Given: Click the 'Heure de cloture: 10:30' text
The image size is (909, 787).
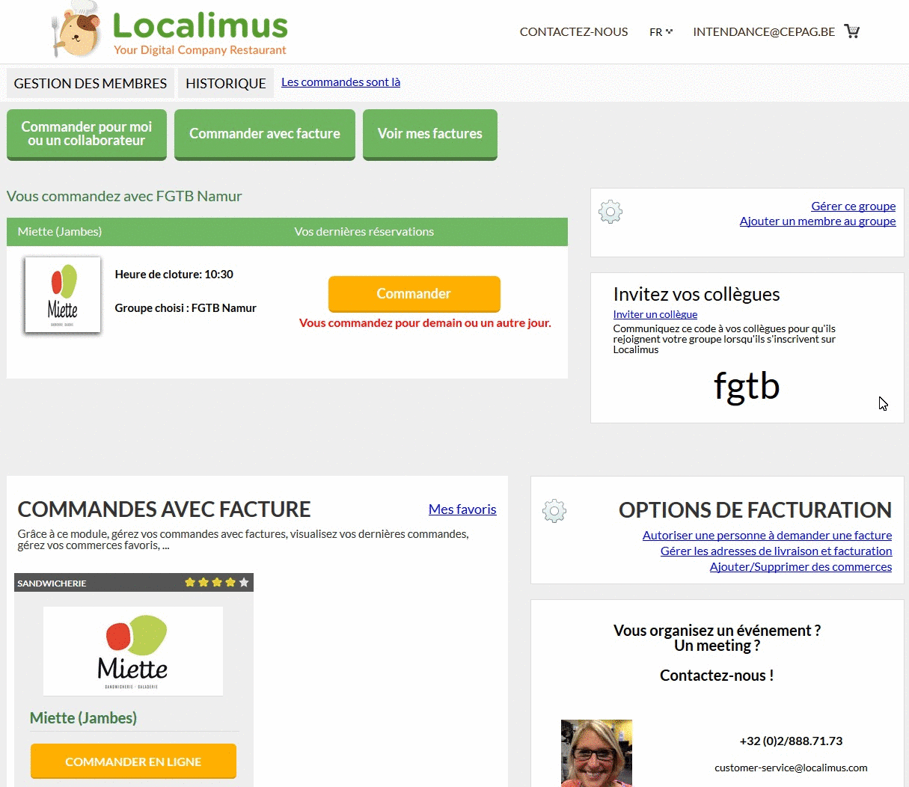Looking at the screenshot, I should [174, 275].
